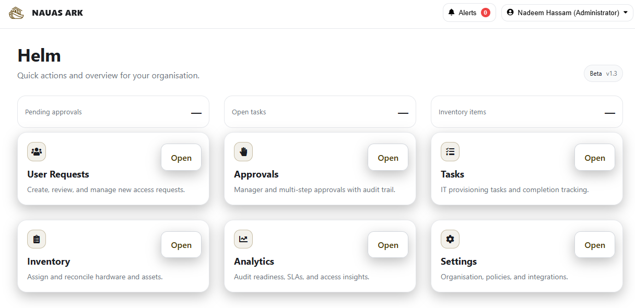Click the Inventory items summary tile

point(526,112)
